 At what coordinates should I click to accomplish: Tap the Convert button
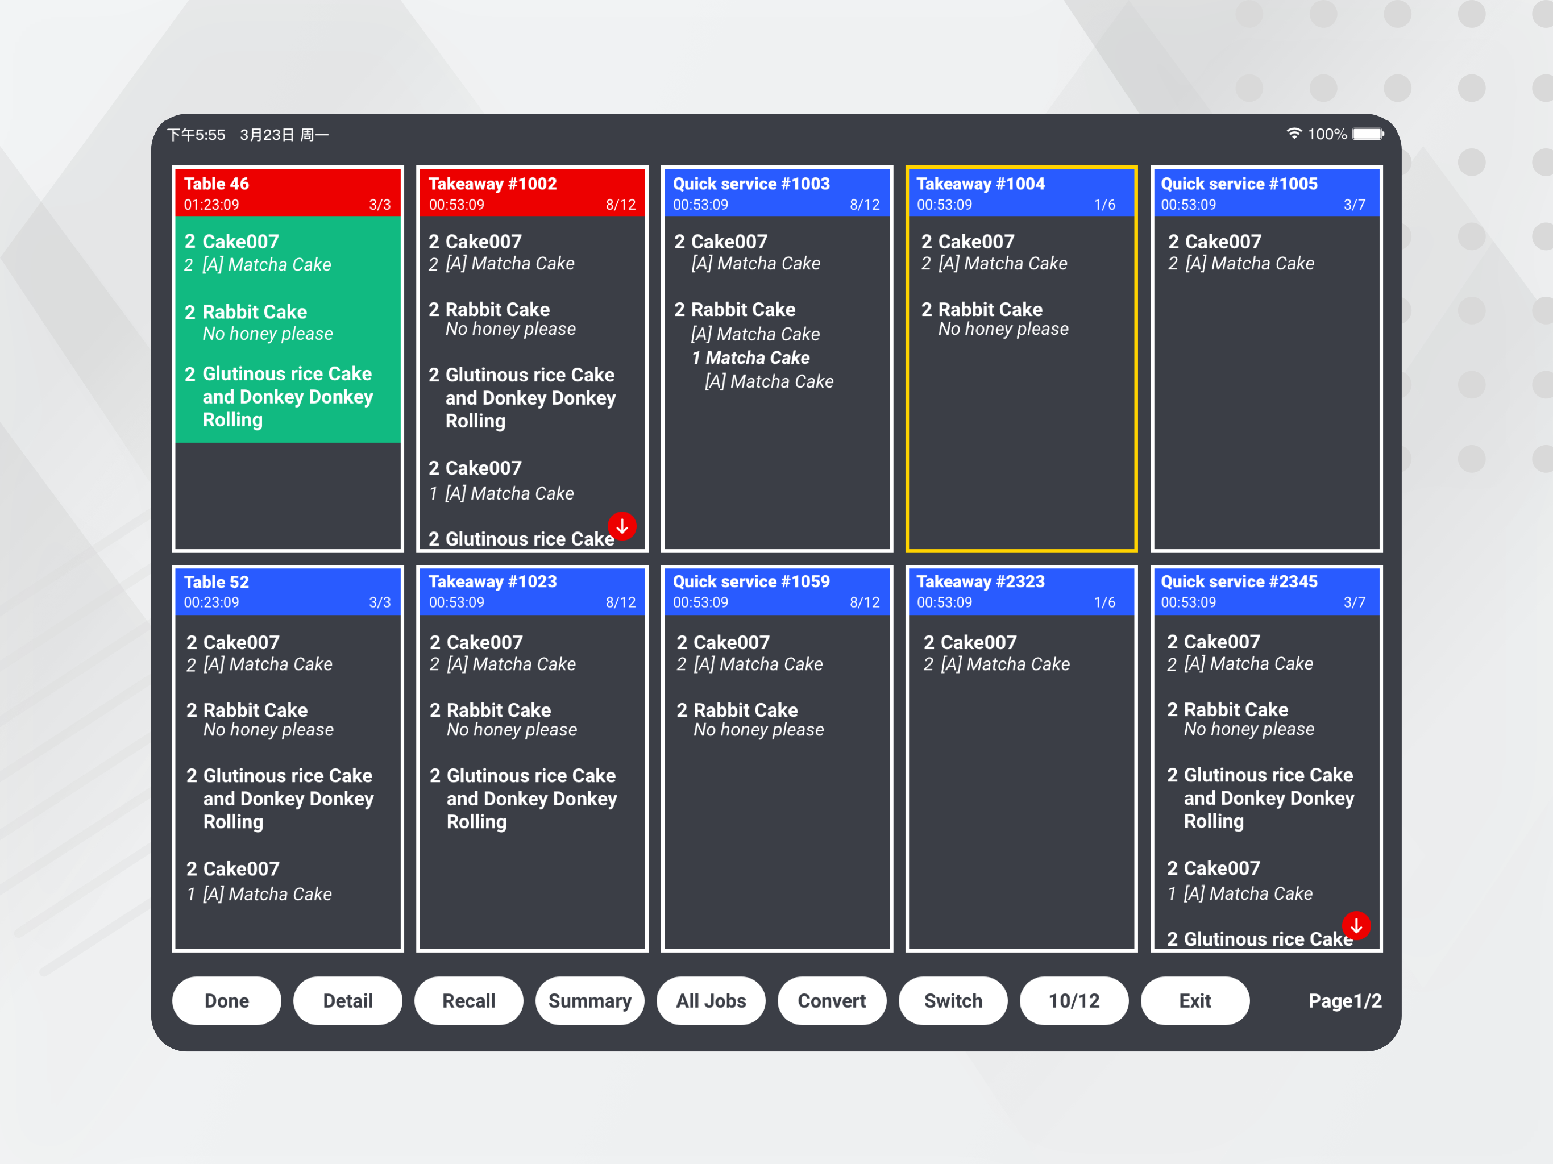point(832,1000)
